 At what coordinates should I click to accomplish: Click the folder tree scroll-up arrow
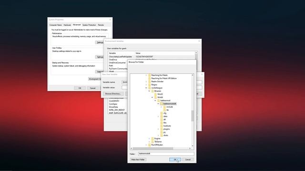(x=193, y=75)
